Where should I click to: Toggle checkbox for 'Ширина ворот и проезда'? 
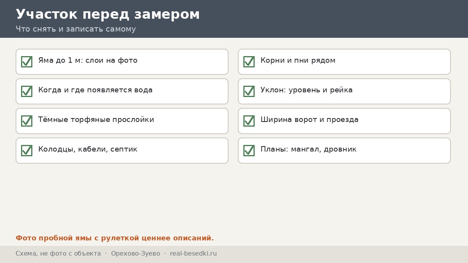click(x=249, y=121)
